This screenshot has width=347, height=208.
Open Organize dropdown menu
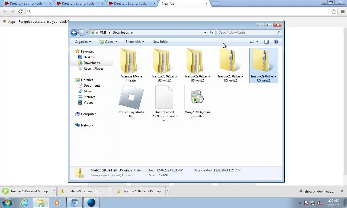(83, 42)
